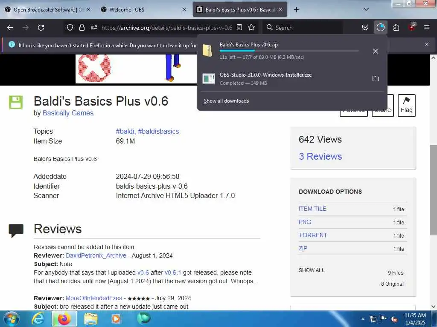Click the Firefox taskbar icon
This screenshot has height=327, width=437.
click(64, 319)
